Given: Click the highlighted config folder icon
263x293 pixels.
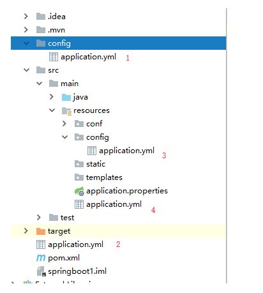Looking at the screenshot, I should (x=41, y=43).
